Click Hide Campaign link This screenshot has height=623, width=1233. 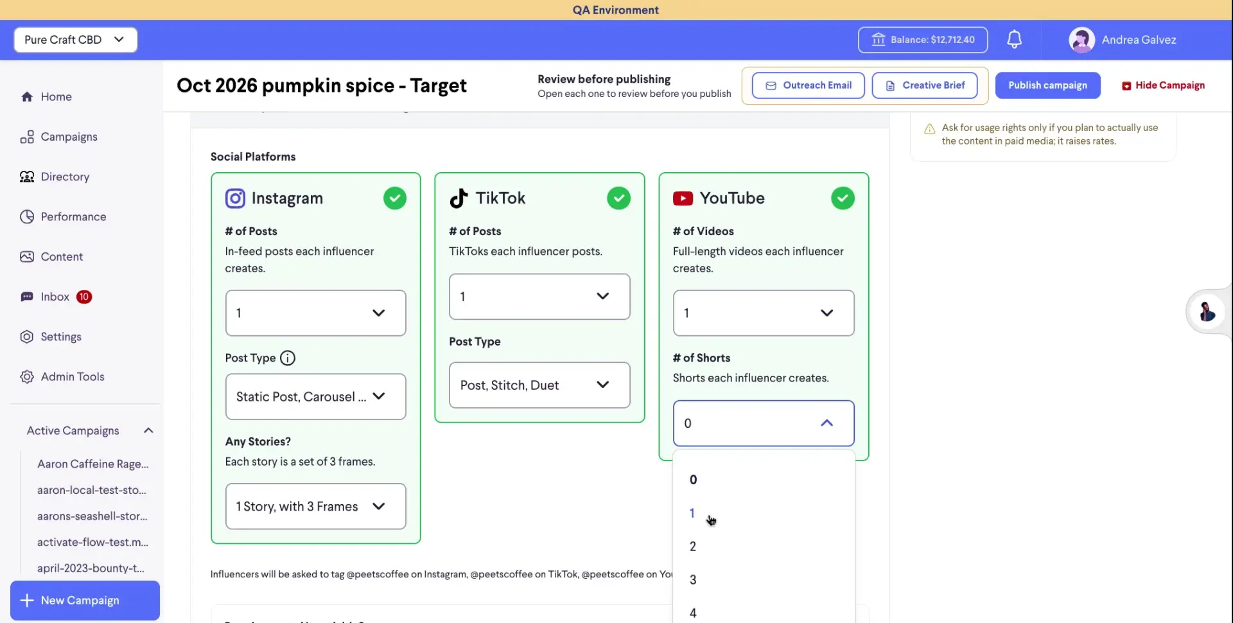(x=1163, y=85)
